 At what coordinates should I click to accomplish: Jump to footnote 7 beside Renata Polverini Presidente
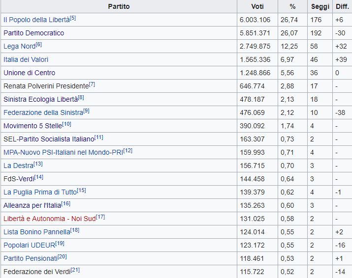(92, 84)
